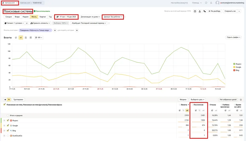Select the pie chart view icon

coord(16,37)
